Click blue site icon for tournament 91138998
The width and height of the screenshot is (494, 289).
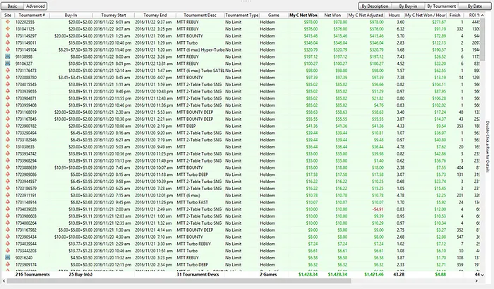[x=8, y=57]
